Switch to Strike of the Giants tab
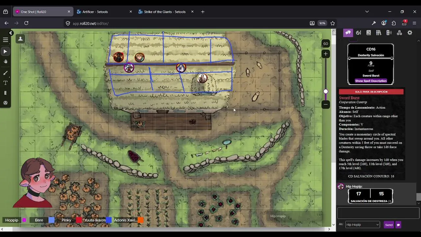421x237 pixels. [165, 12]
